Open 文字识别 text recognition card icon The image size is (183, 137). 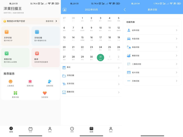coord(7,32)
